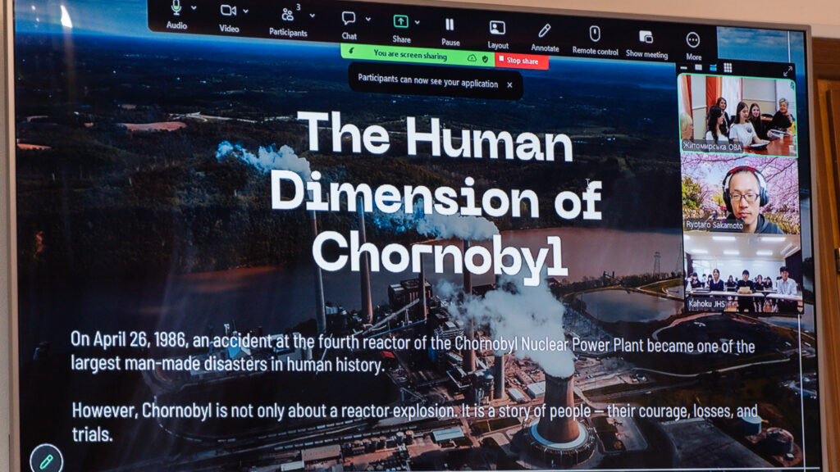840x472 pixels.
Task: Open the More options menu
Action: click(x=693, y=39)
